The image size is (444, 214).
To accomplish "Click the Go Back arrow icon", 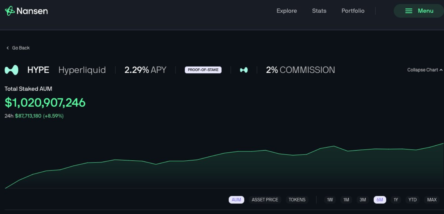I will pos(8,48).
